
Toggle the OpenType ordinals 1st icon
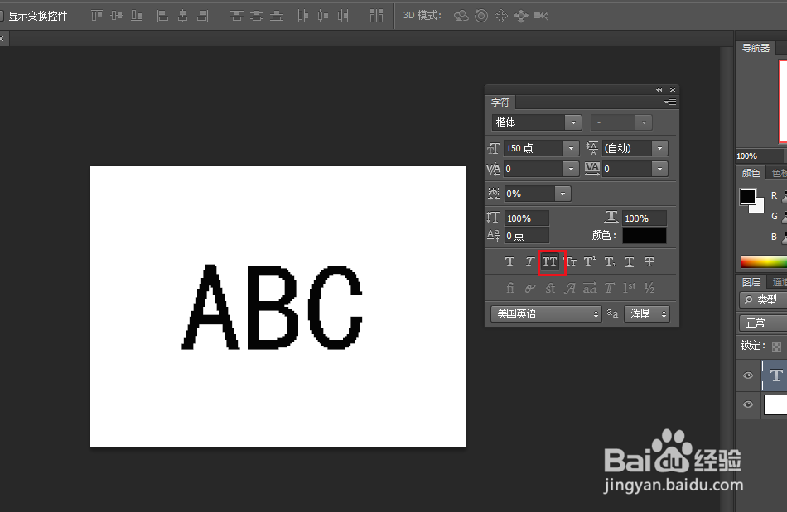(x=630, y=288)
